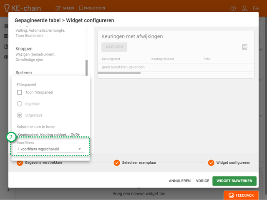Enable the Toon filterpaneel checkbox
The image size is (267, 200).
20,92
